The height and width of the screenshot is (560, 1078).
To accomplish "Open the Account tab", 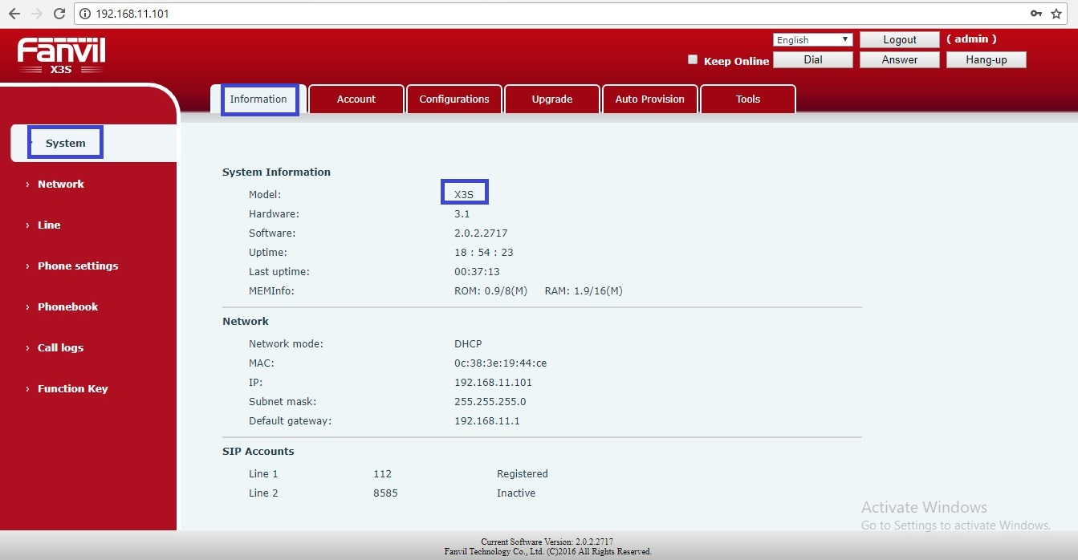I will point(356,99).
